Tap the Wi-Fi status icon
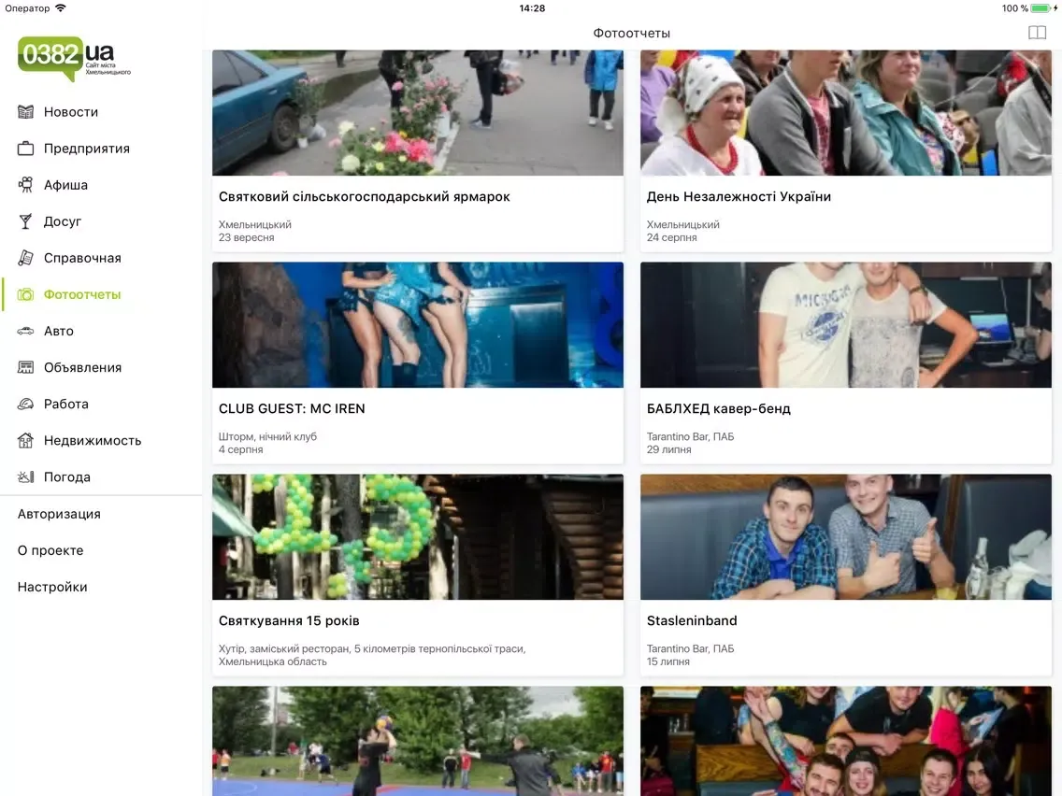 point(61,8)
